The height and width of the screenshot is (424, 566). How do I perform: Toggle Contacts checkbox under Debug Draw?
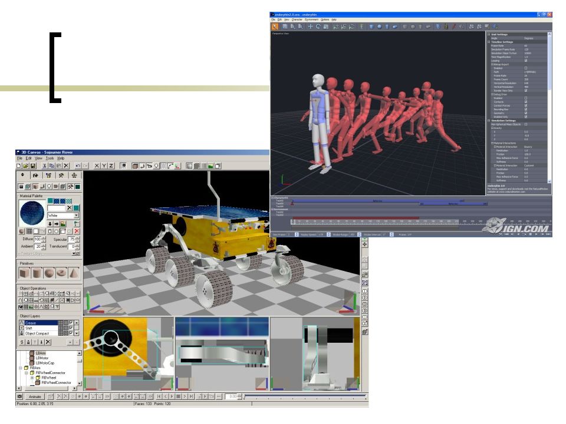(526, 102)
